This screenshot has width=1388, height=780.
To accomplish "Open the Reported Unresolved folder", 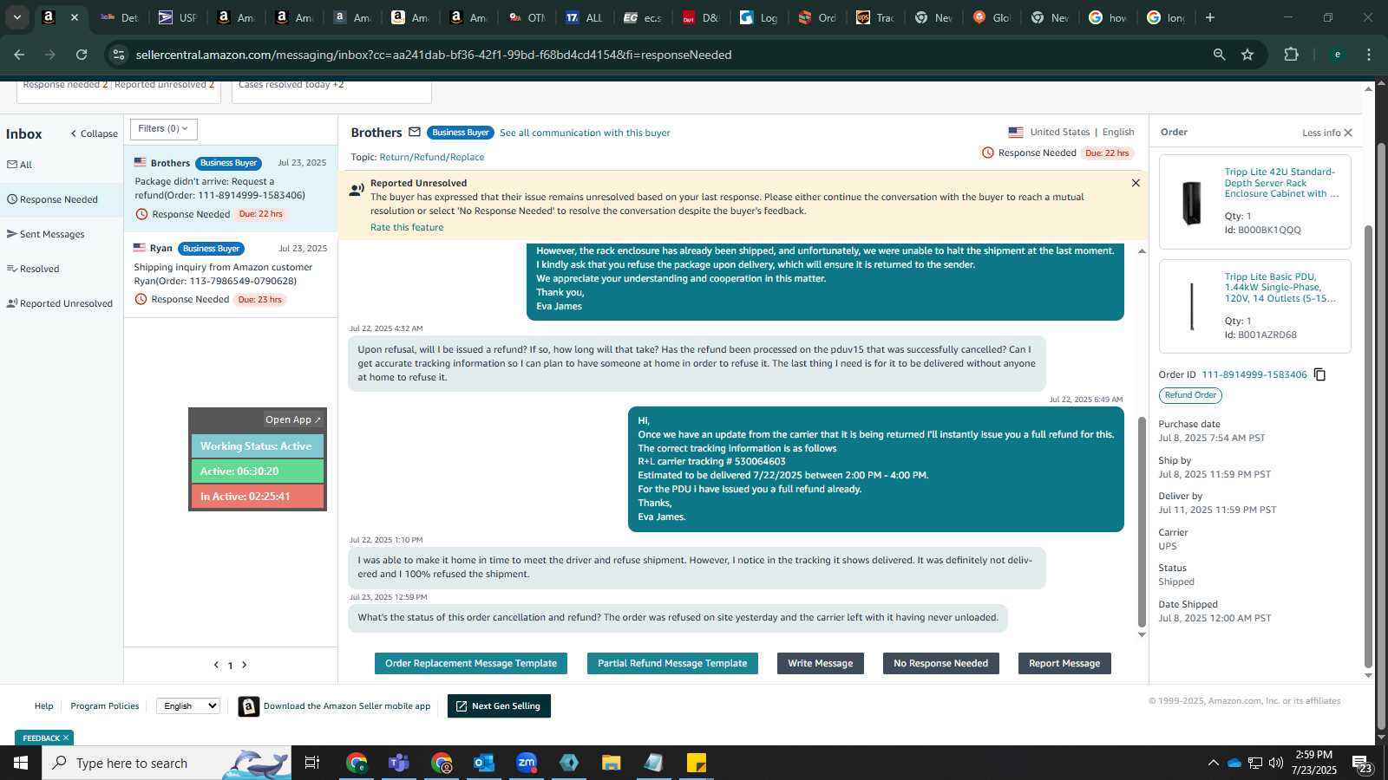I will point(60,303).
